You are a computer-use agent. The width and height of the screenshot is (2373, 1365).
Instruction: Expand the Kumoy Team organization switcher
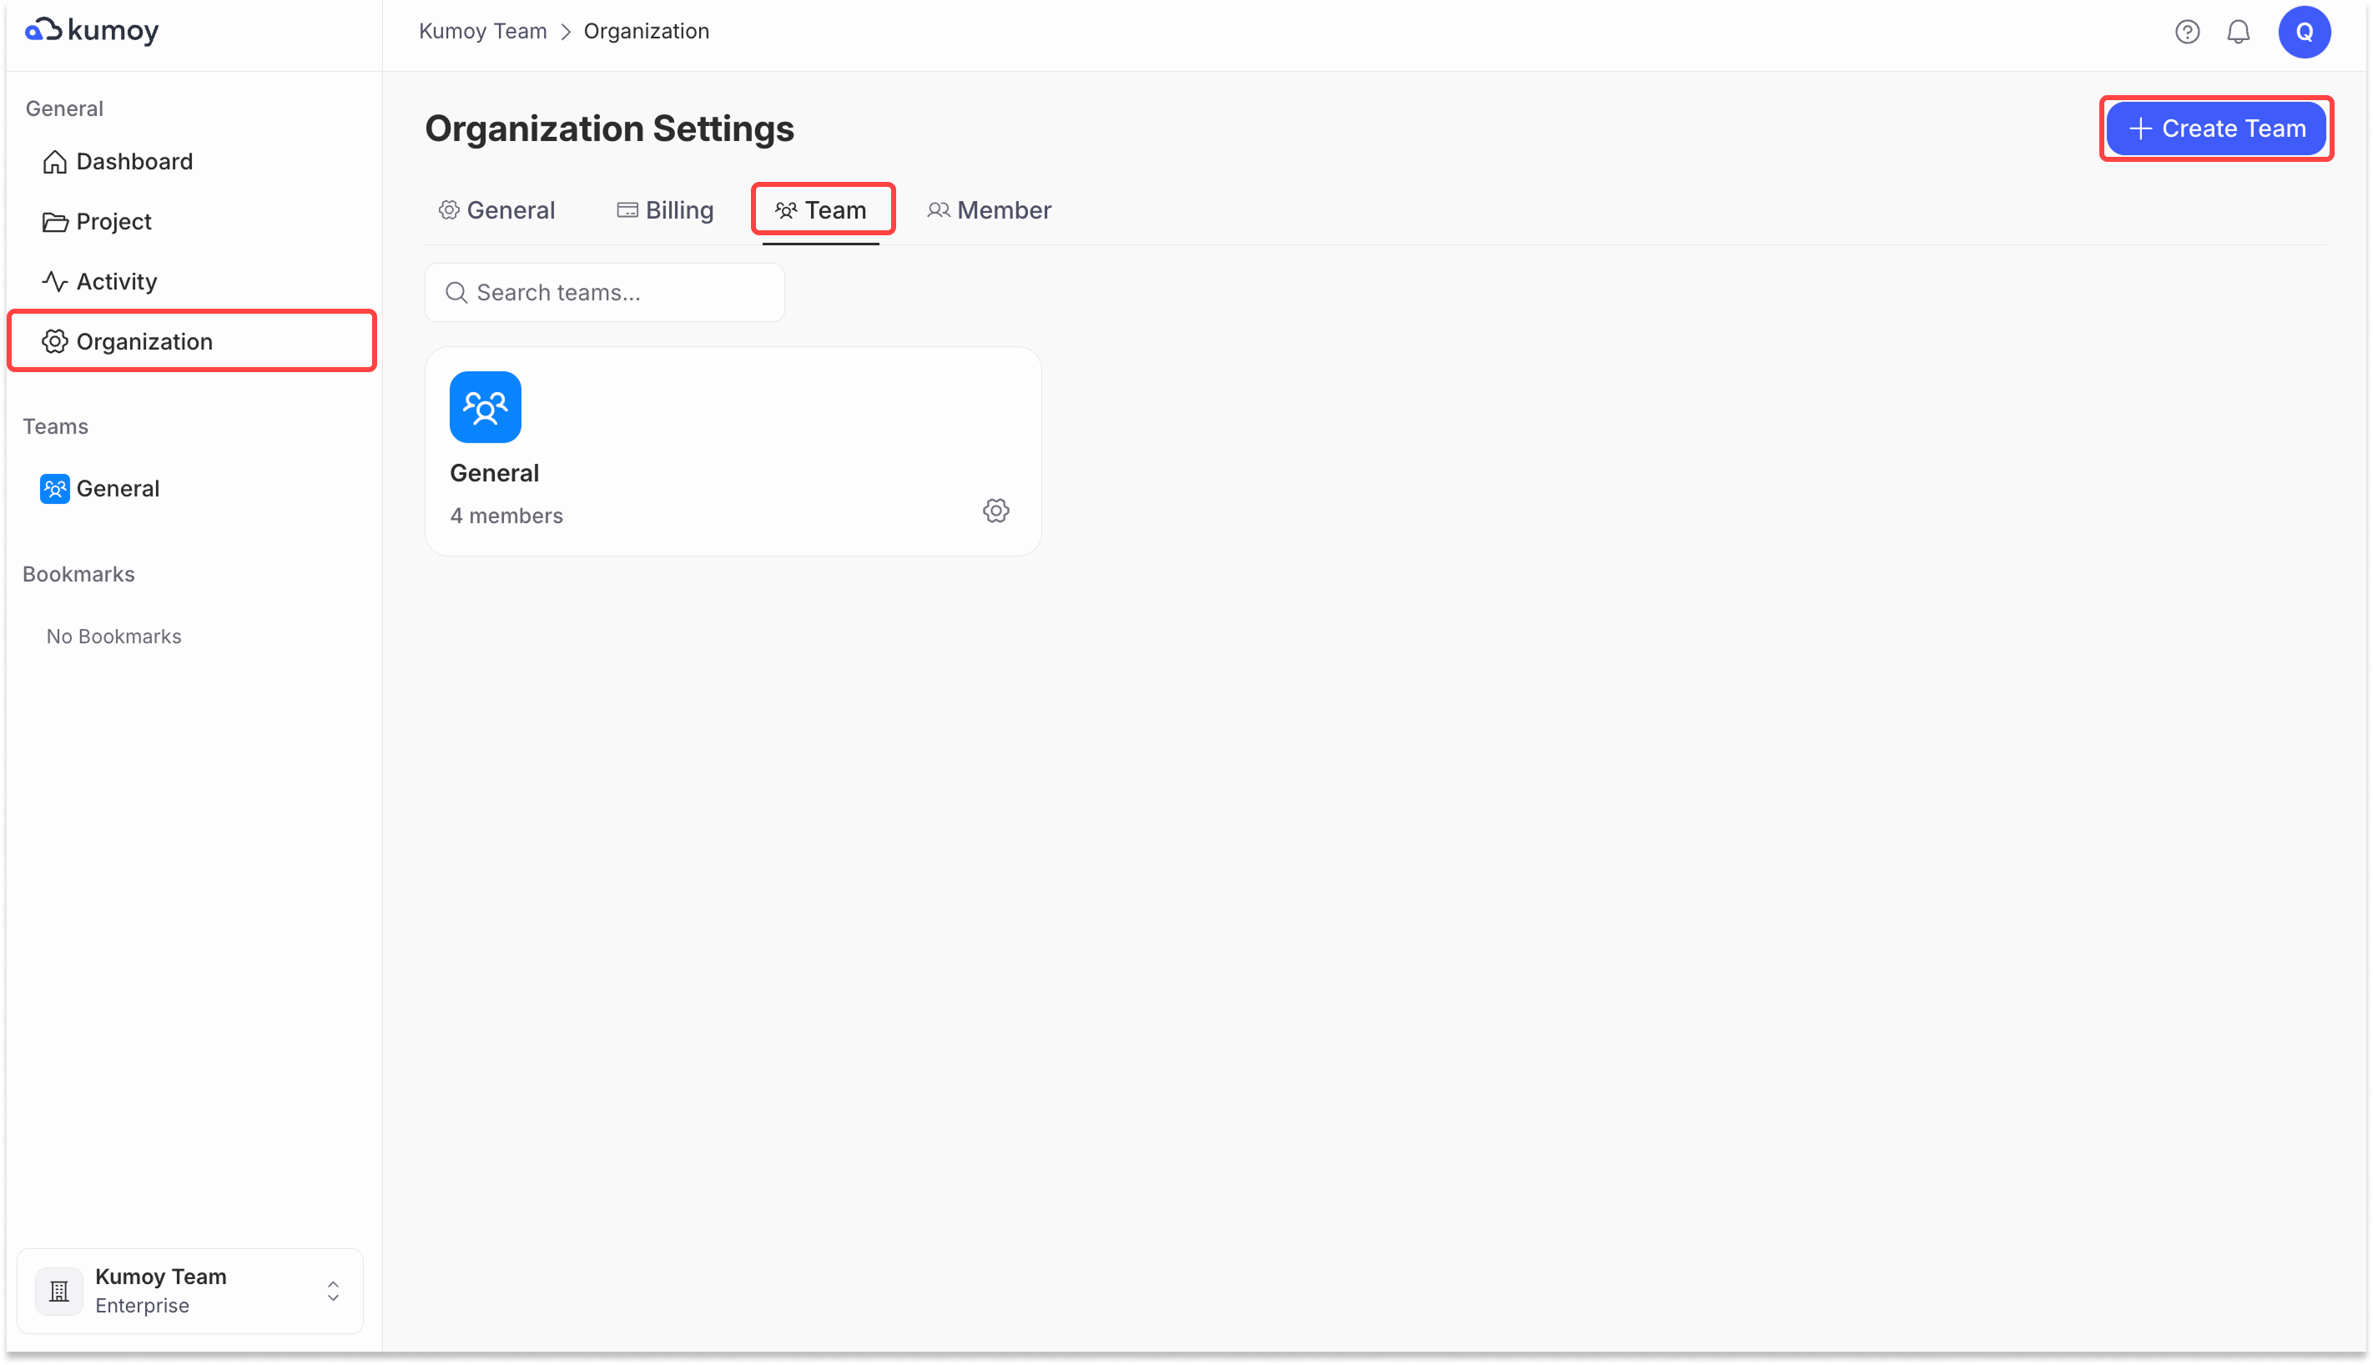pyautogui.click(x=333, y=1291)
